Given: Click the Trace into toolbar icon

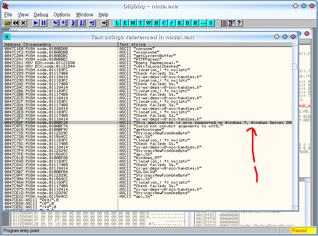Looking at the screenshot, I should [74, 23].
